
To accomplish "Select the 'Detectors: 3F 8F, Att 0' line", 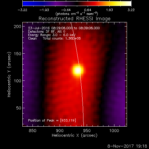I will (46, 32).
